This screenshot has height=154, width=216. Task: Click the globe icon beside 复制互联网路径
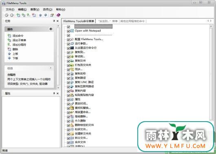coord(72,86)
